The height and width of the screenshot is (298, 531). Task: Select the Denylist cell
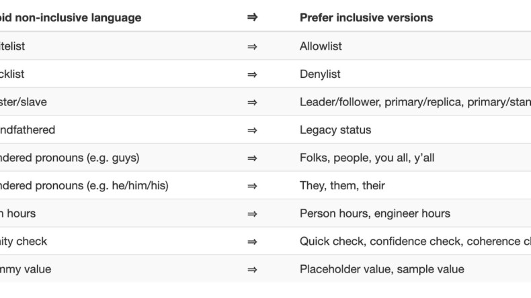click(x=320, y=74)
